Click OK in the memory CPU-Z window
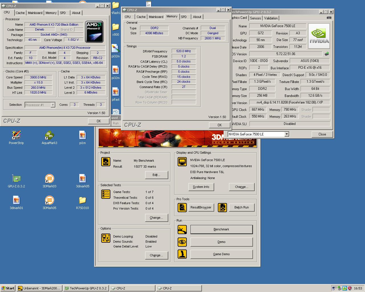This screenshot has width=365, height=292. (220, 125)
